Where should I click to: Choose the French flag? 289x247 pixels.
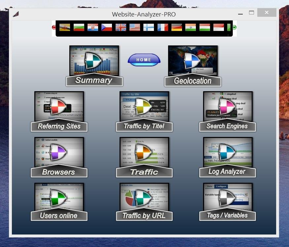pos(163,28)
